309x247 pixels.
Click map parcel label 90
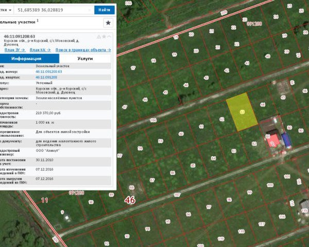coord(91,202)
